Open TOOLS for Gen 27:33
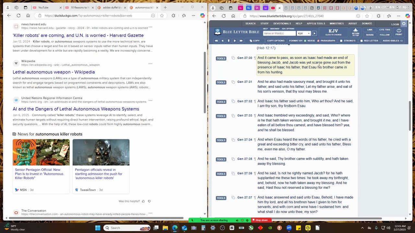 tap(221, 116)
